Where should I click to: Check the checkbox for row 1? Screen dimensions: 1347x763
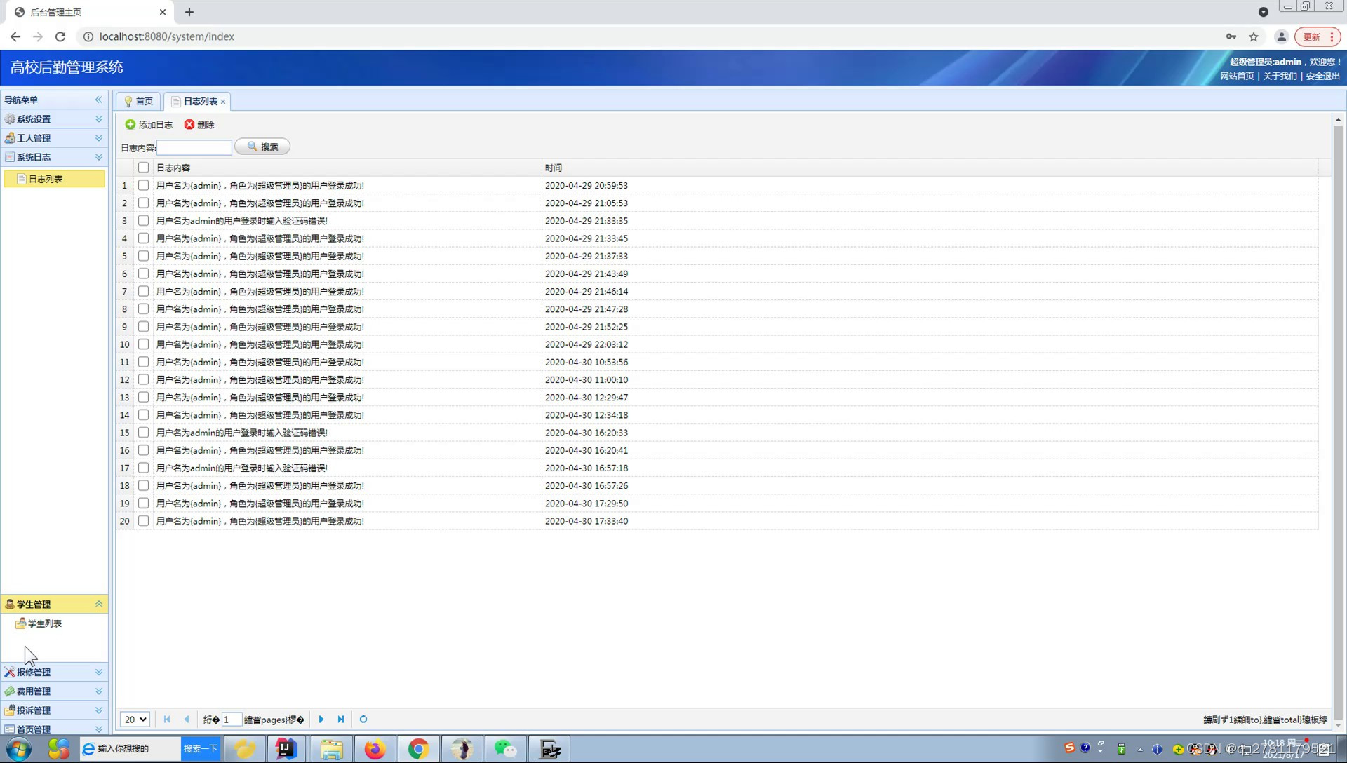click(x=143, y=185)
